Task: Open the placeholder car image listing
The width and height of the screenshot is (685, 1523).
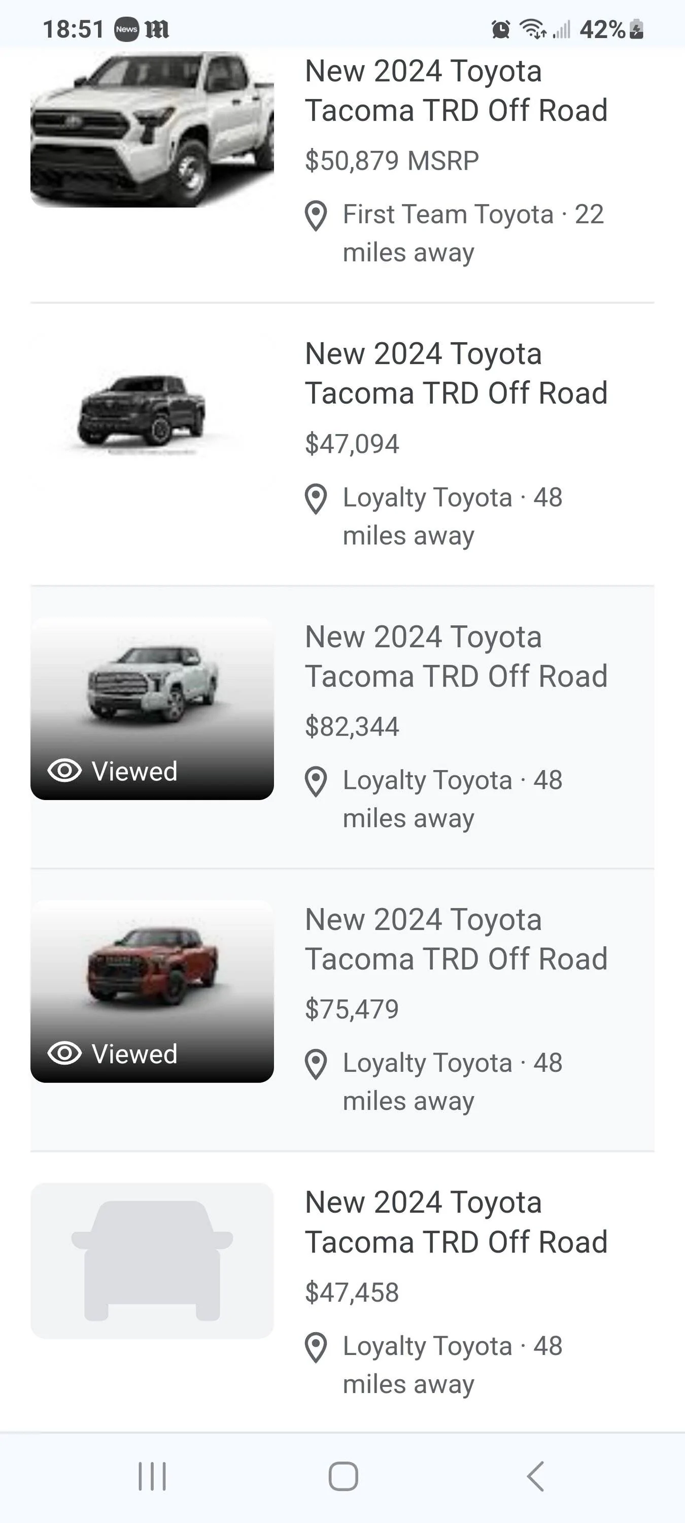Action: coord(152,1260)
